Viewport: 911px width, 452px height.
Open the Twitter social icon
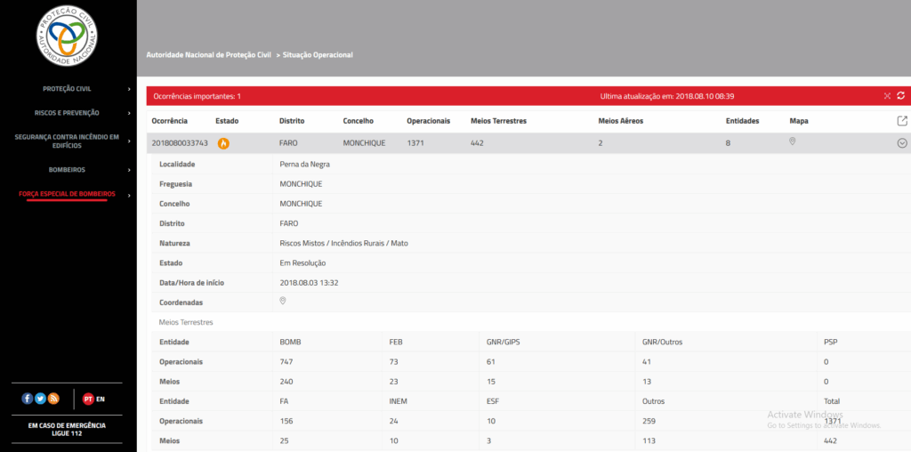[x=40, y=399]
